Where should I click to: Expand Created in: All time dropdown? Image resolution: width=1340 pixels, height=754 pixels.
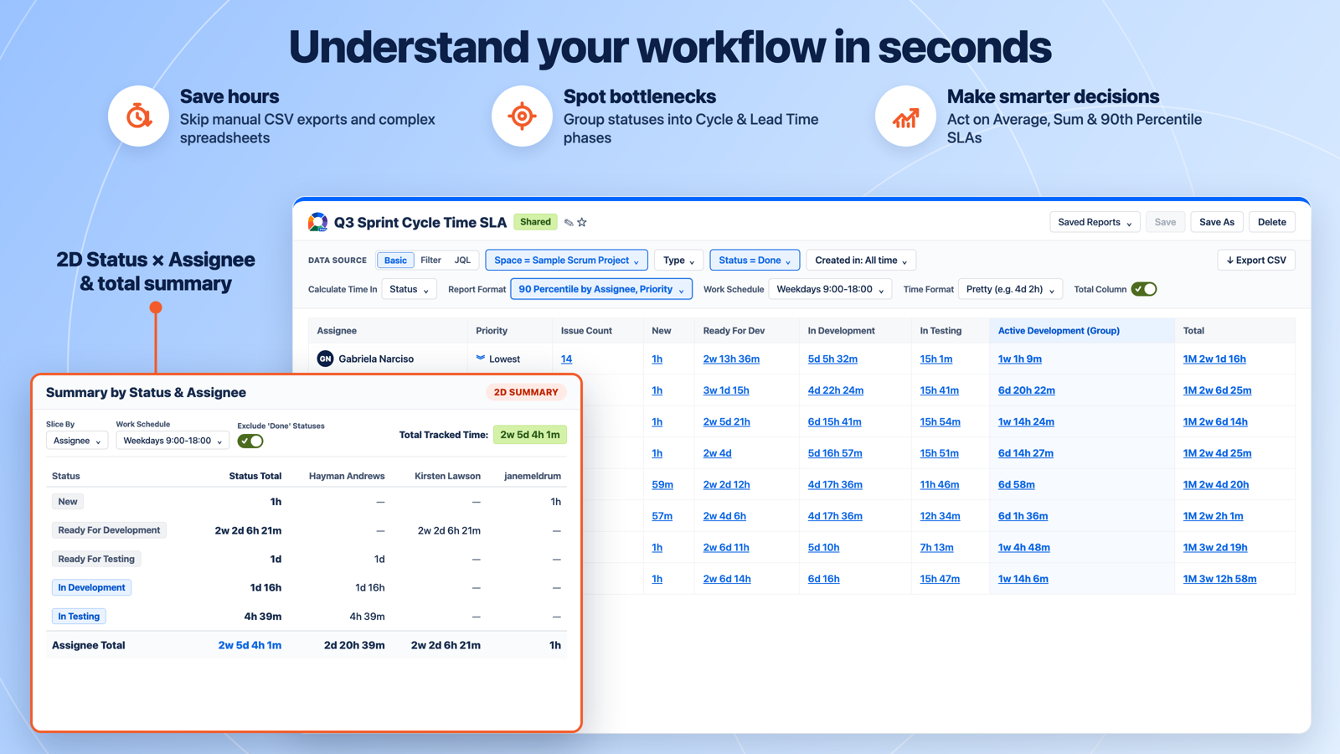click(x=861, y=261)
